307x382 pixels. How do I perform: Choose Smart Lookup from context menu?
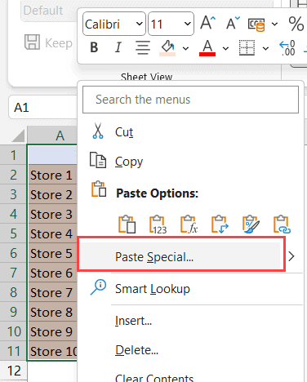[190, 289]
